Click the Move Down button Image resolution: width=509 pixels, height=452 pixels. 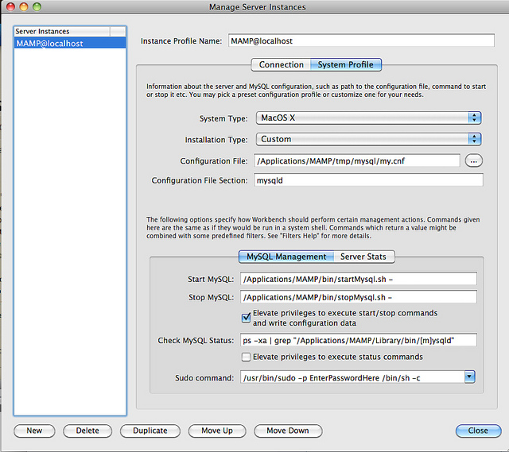(288, 431)
